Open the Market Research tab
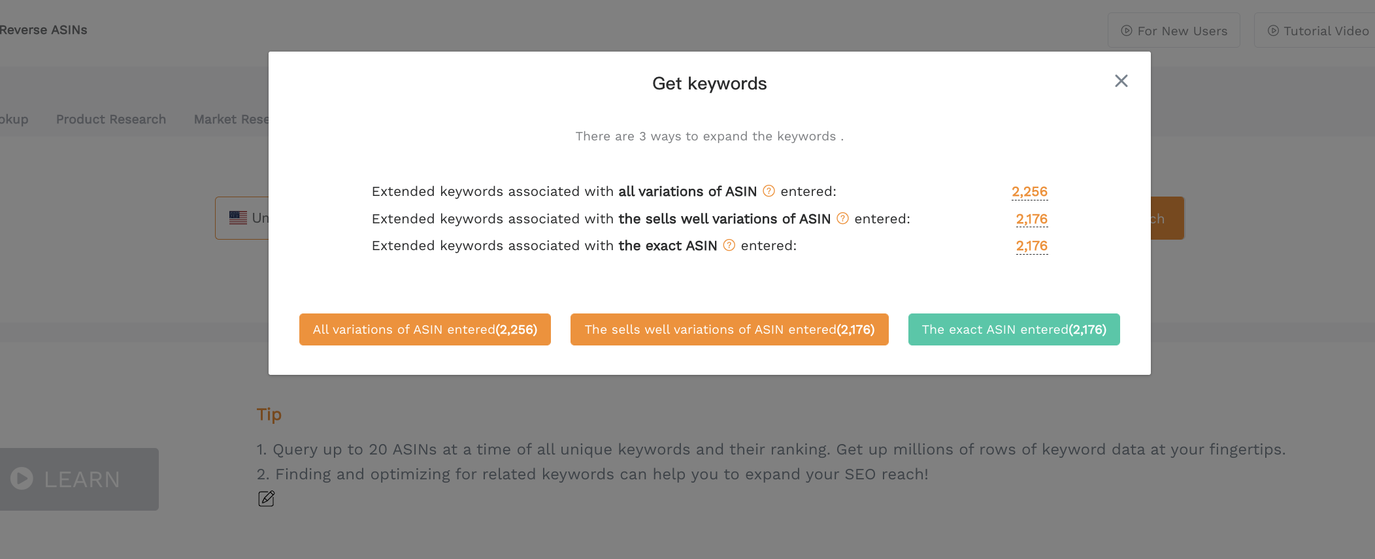Screen dimensions: 1375x559 [x=231, y=120]
